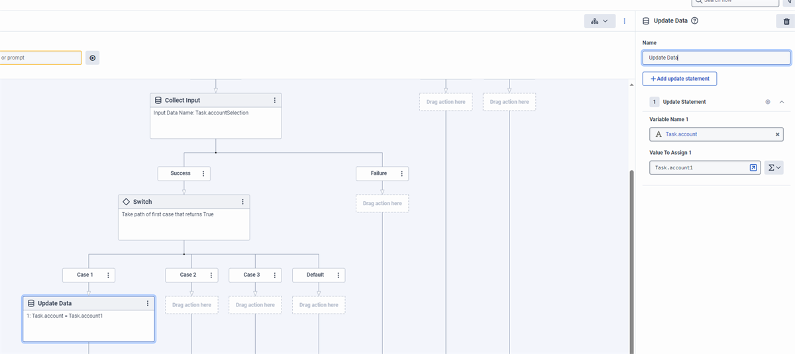Open help for Update Data
The height and width of the screenshot is (354, 795).
click(694, 21)
